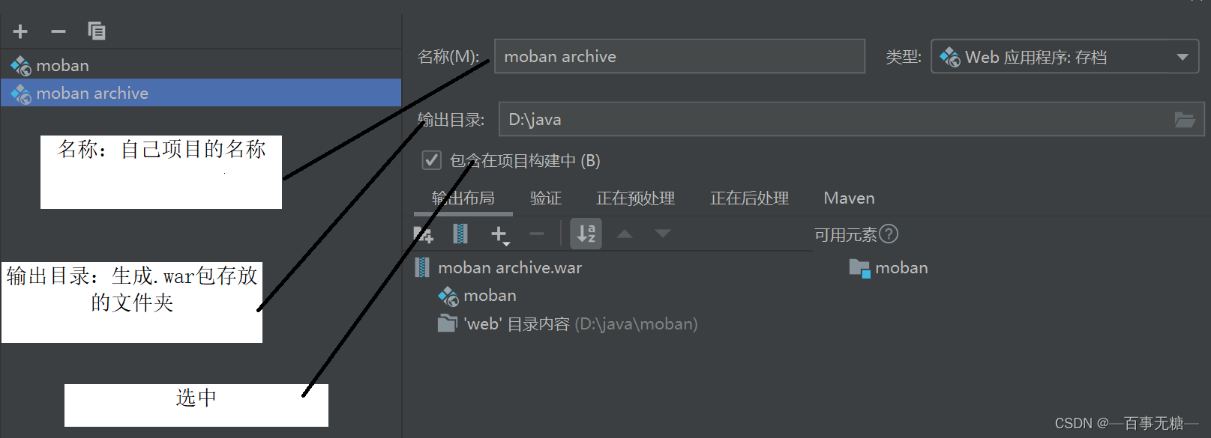Switch to the 验证 tab
1211x438 pixels.
(546, 198)
